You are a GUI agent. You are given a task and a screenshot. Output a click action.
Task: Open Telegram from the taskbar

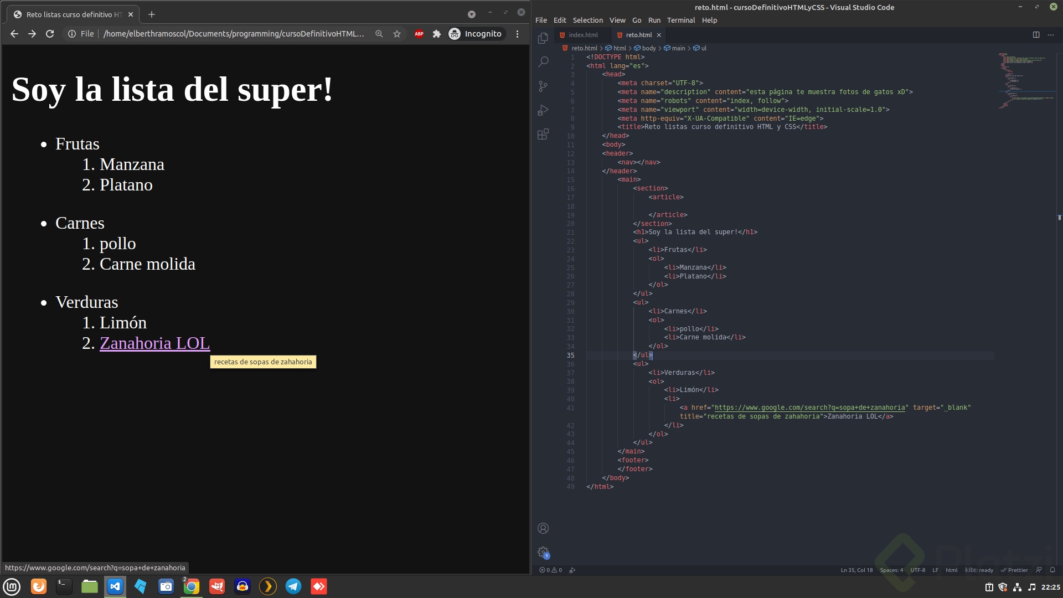coord(293,586)
